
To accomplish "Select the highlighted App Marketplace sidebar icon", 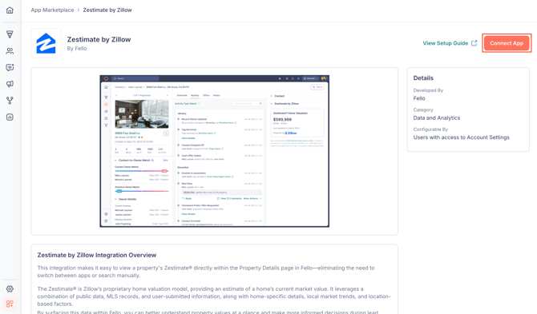I will [10, 304].
